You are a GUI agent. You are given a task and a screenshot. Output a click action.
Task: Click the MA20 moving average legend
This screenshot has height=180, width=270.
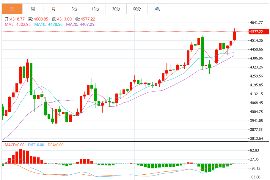80,24
